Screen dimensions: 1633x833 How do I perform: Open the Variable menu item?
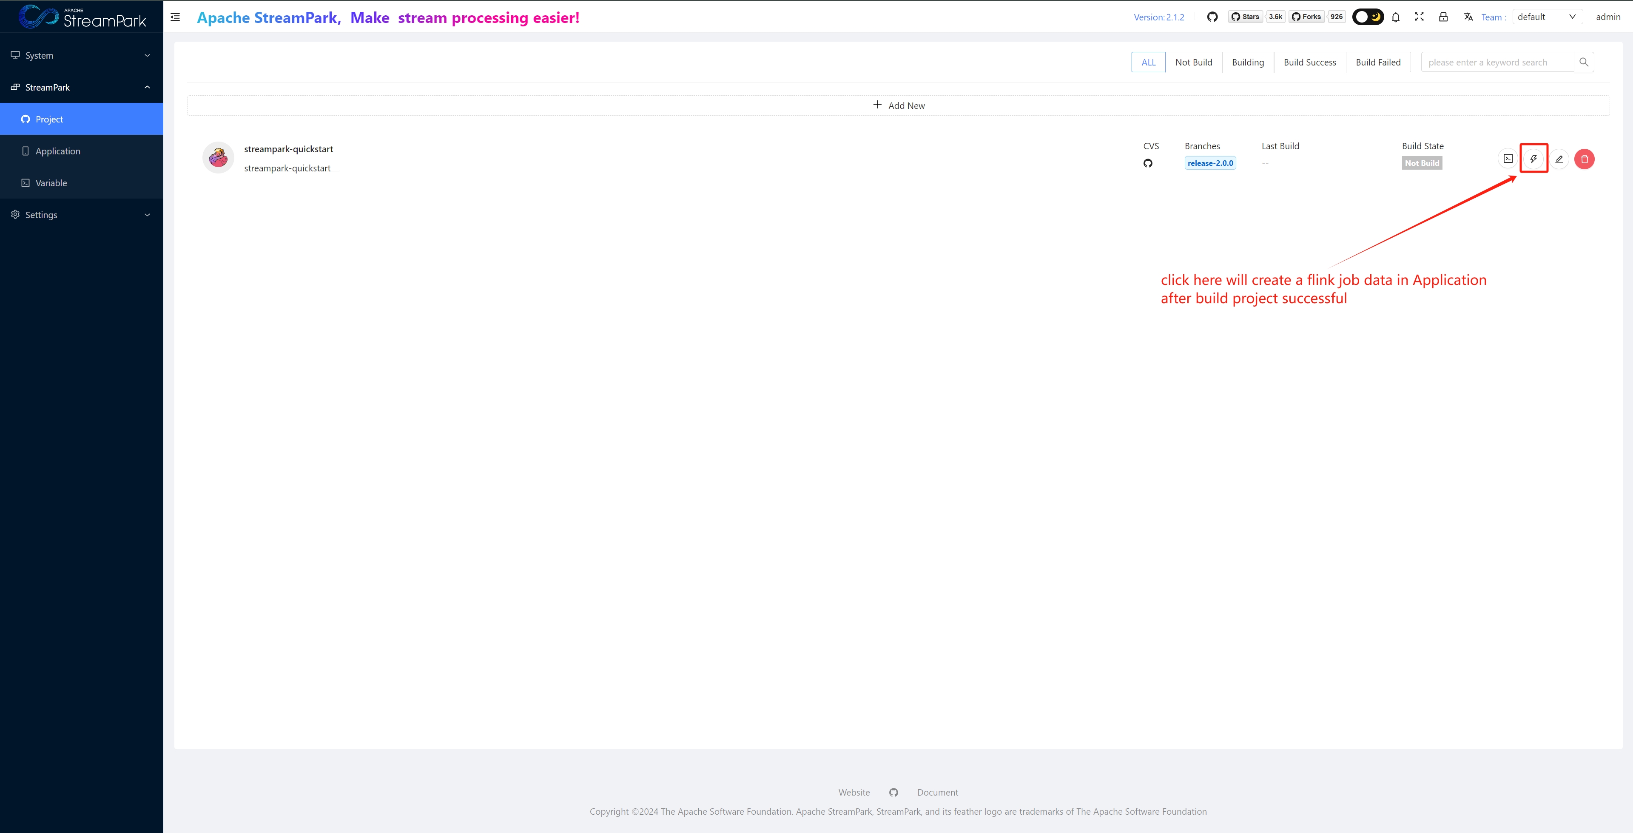click(51, 183)
